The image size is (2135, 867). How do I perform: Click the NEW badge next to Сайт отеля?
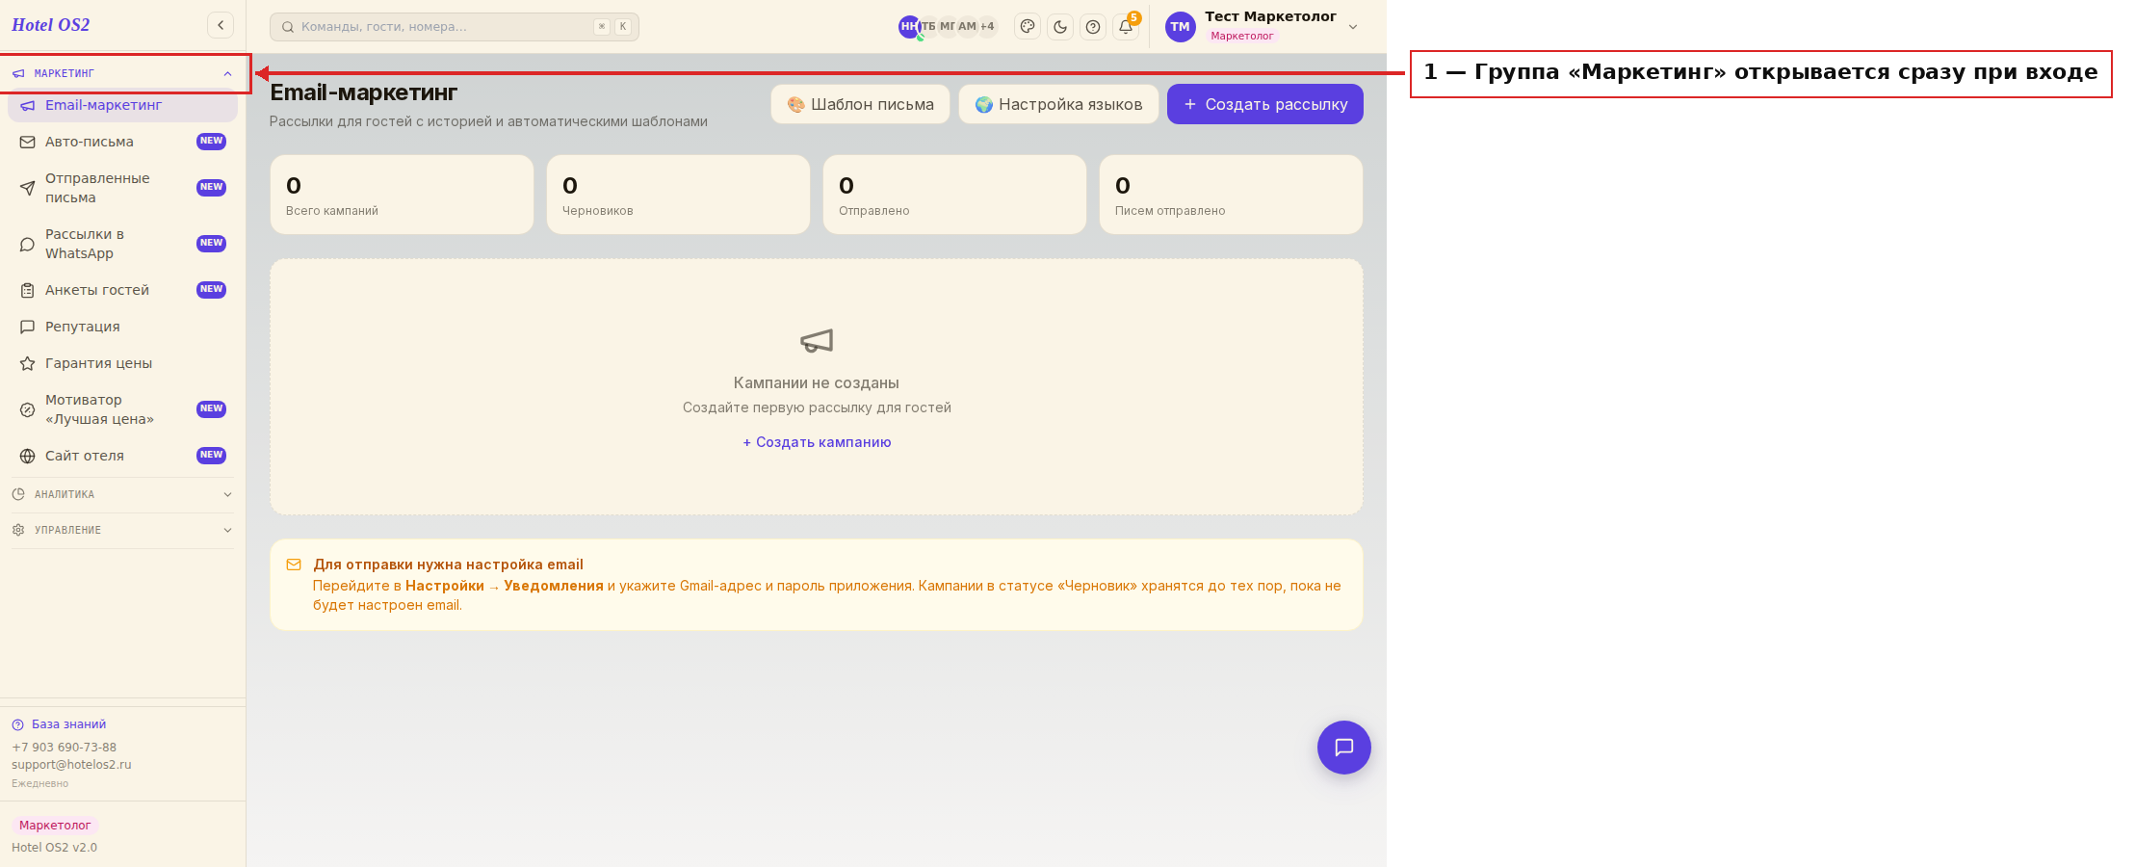click(211, 455)
